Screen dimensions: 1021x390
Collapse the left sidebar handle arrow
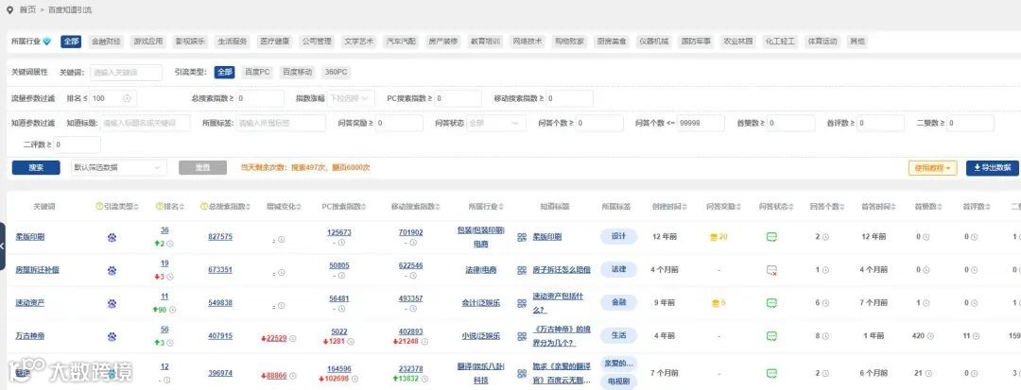3,246
